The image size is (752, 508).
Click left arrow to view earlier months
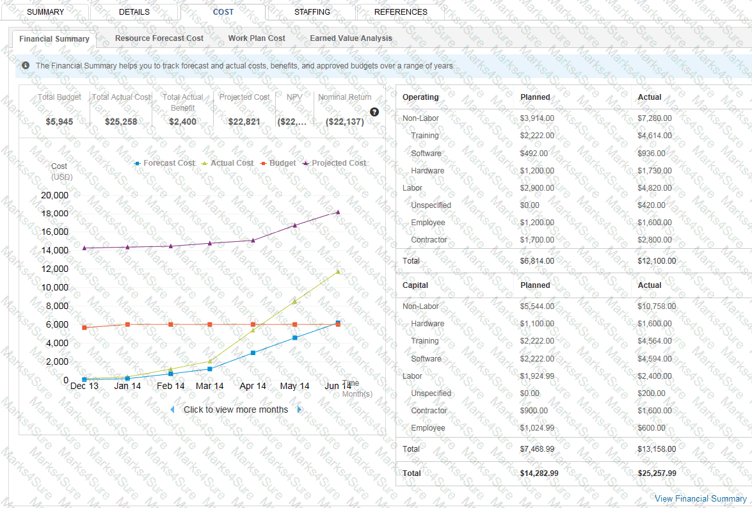pyautogui.click(x=172, y=409)
